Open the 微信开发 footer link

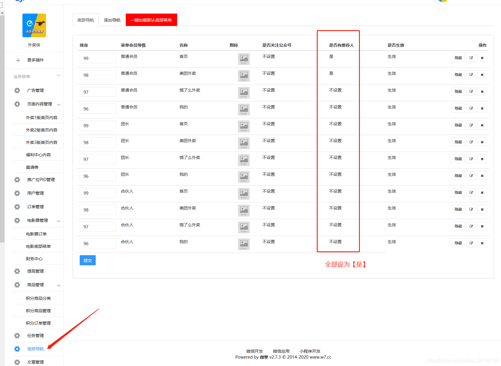coord(254,351)
